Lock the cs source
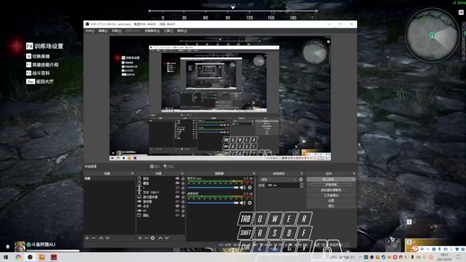 point(183,211)
